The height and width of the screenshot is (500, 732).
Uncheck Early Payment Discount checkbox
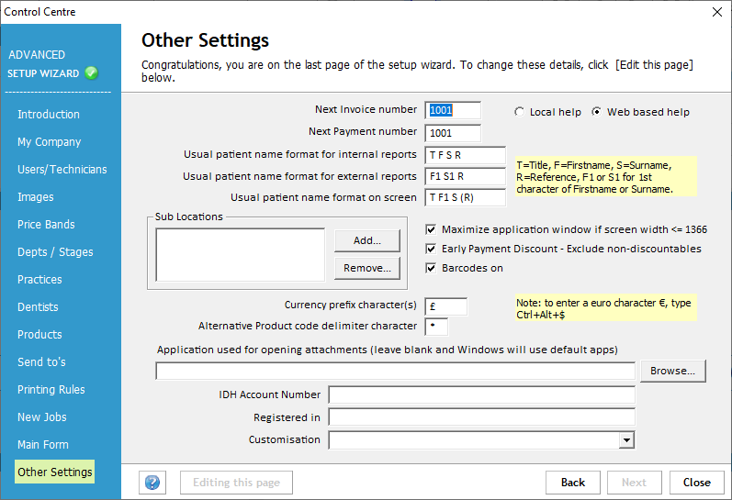(x=432, y=249)
